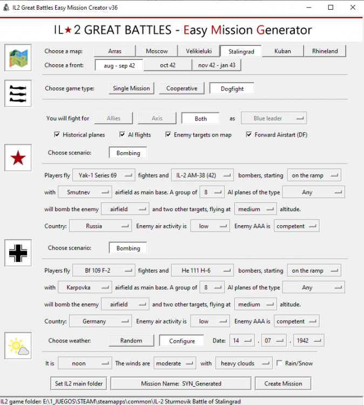This screenshot has height=405, width=364.
Task: Choose aug - sep 42 front
Action: [x=119, y=65]
